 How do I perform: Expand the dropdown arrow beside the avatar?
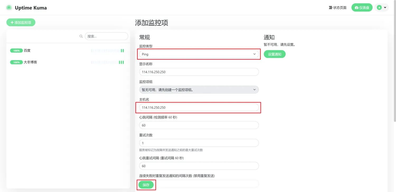click(x=385, y=8)
